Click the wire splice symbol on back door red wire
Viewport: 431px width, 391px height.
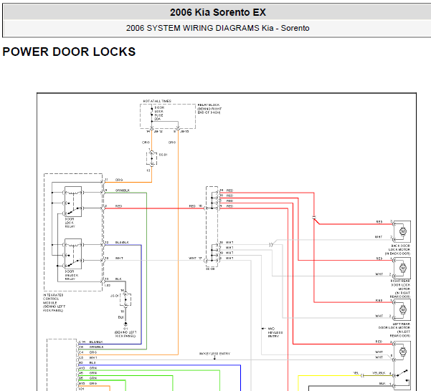coord(314,218)
